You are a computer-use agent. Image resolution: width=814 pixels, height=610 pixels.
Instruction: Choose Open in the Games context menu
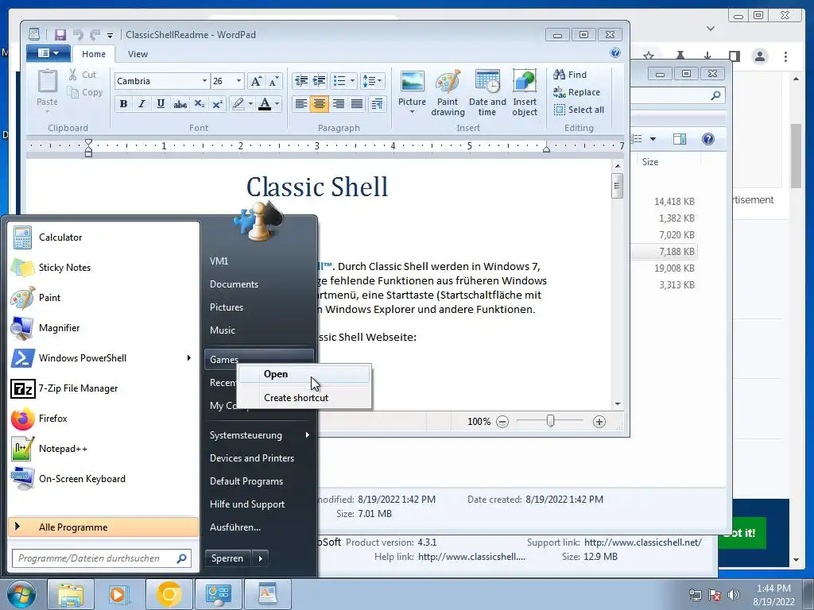[304, 374]
